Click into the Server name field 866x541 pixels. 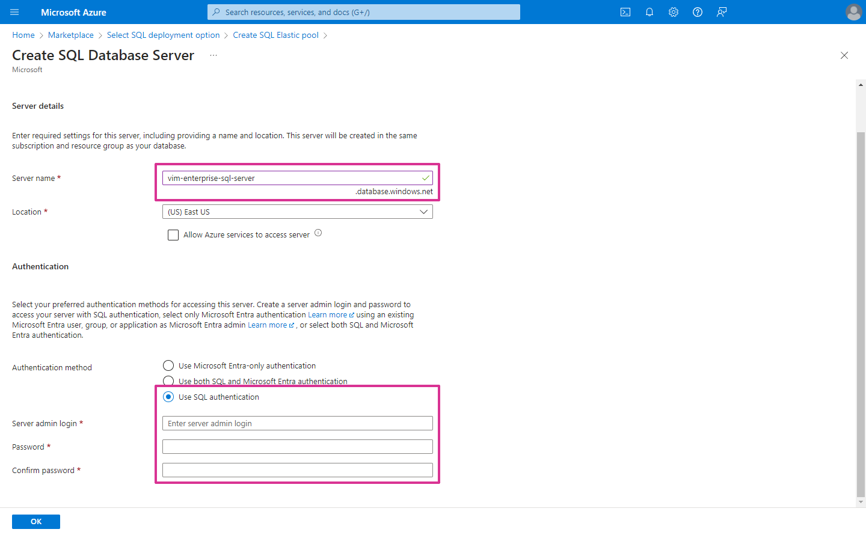[x=298, y=178]
